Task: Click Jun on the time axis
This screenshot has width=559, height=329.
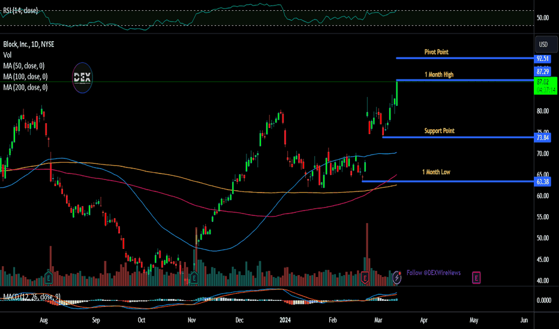Action: click(524, 320)
